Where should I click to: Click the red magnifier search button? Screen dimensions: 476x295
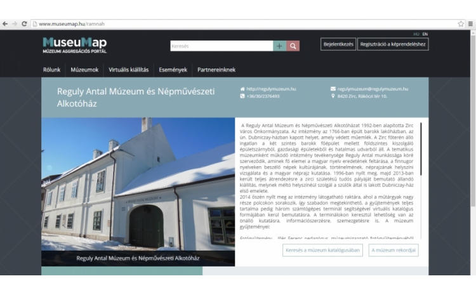point(293,46)
